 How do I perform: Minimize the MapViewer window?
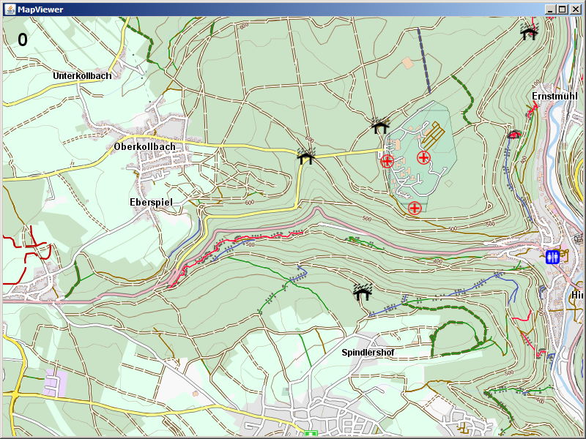550,9
